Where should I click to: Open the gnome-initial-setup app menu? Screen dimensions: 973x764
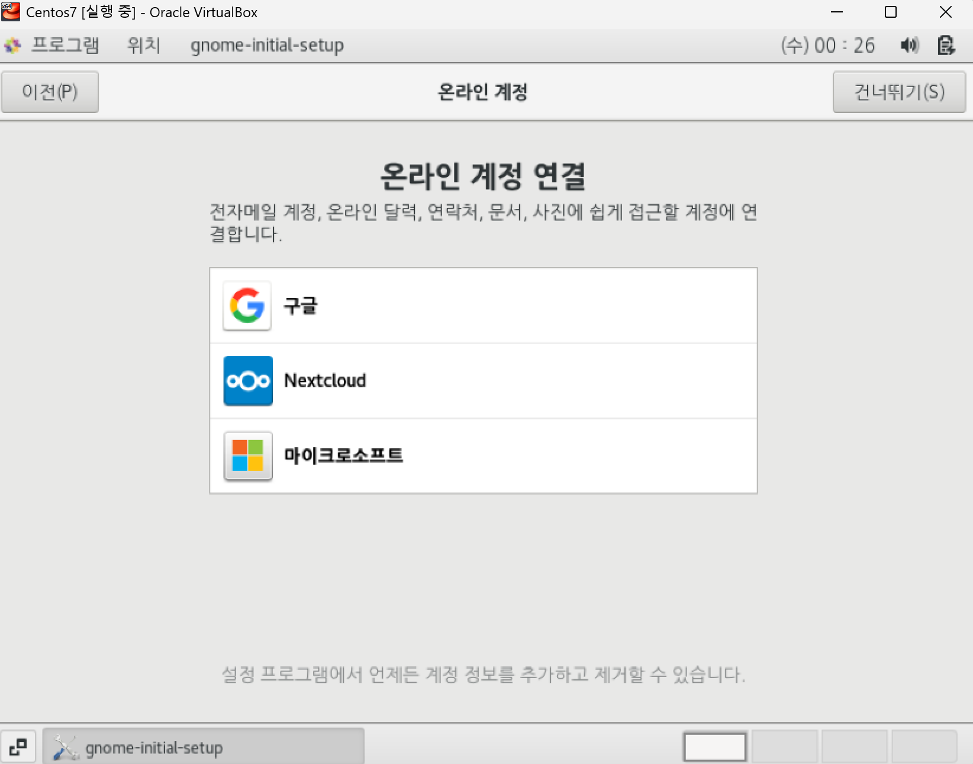(x=267, y=45)
